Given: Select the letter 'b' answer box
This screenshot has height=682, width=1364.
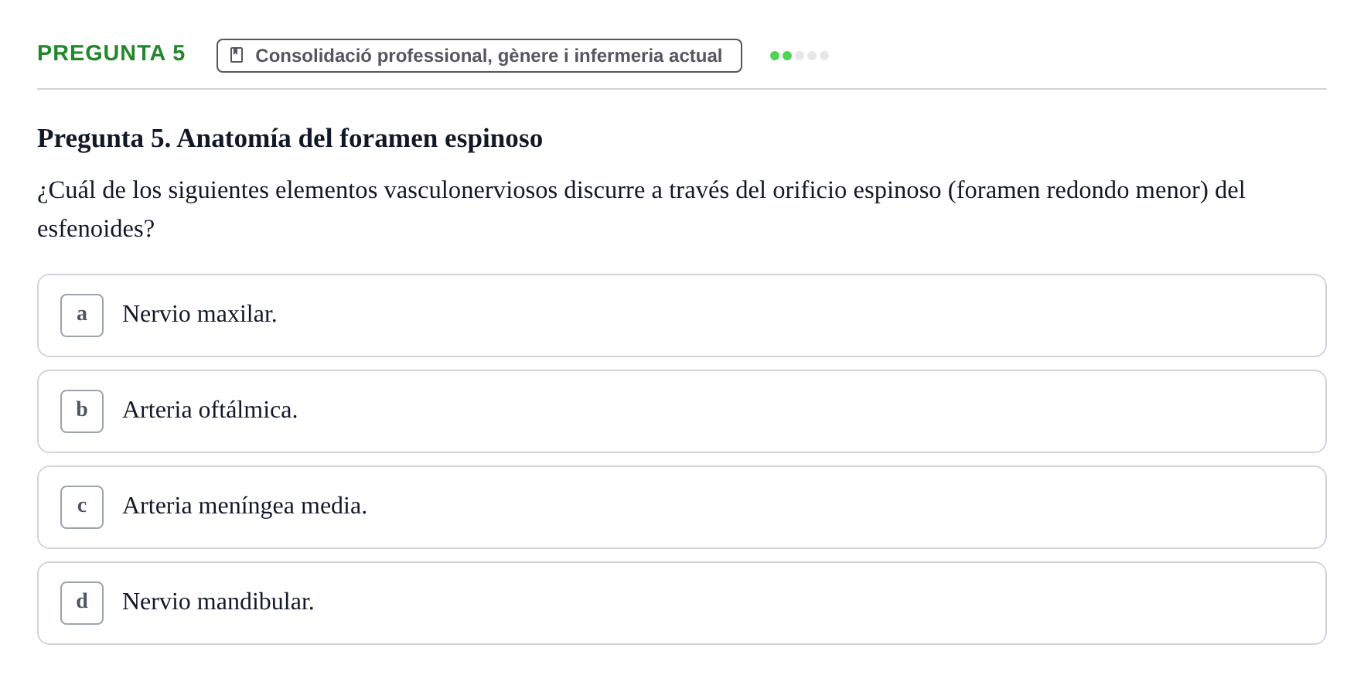Looking at the screenshot, I should coord(82,411).
